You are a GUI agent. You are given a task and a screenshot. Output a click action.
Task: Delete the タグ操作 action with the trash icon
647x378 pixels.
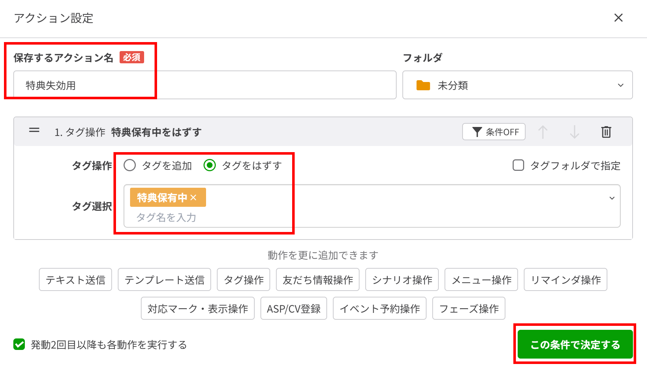(x=606, y=132)
